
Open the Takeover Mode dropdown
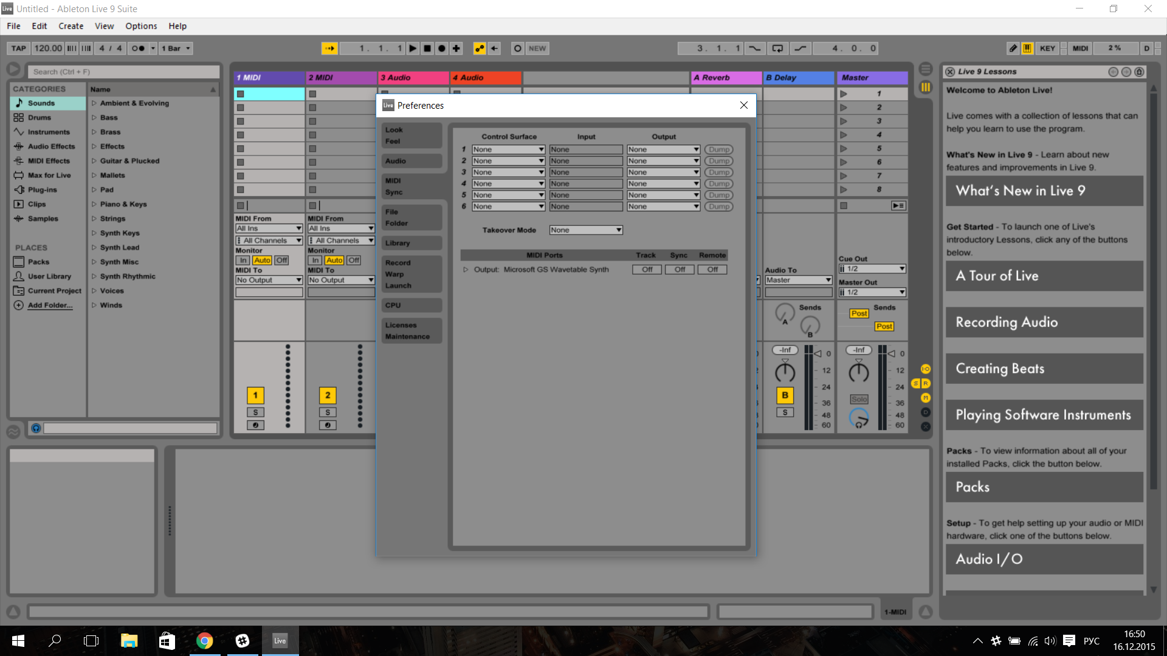point(586,230)
